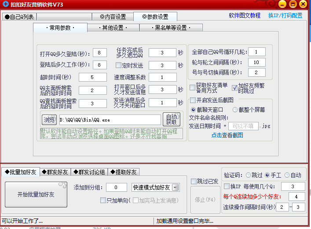This screenshot has height=229, width=311.
Task: Expand the 快速模式加好友 dropdown
Action: 176,187
